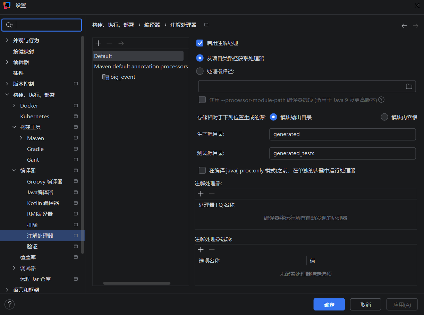
Task: Click the IntelliJ logo in title bar
Action: [x=7, y=5]
